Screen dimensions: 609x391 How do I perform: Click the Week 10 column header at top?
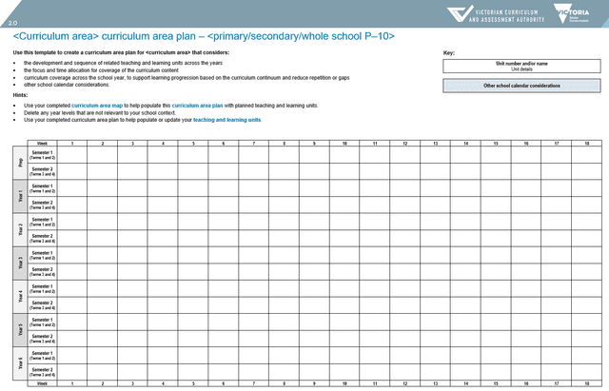pos(344,143)
